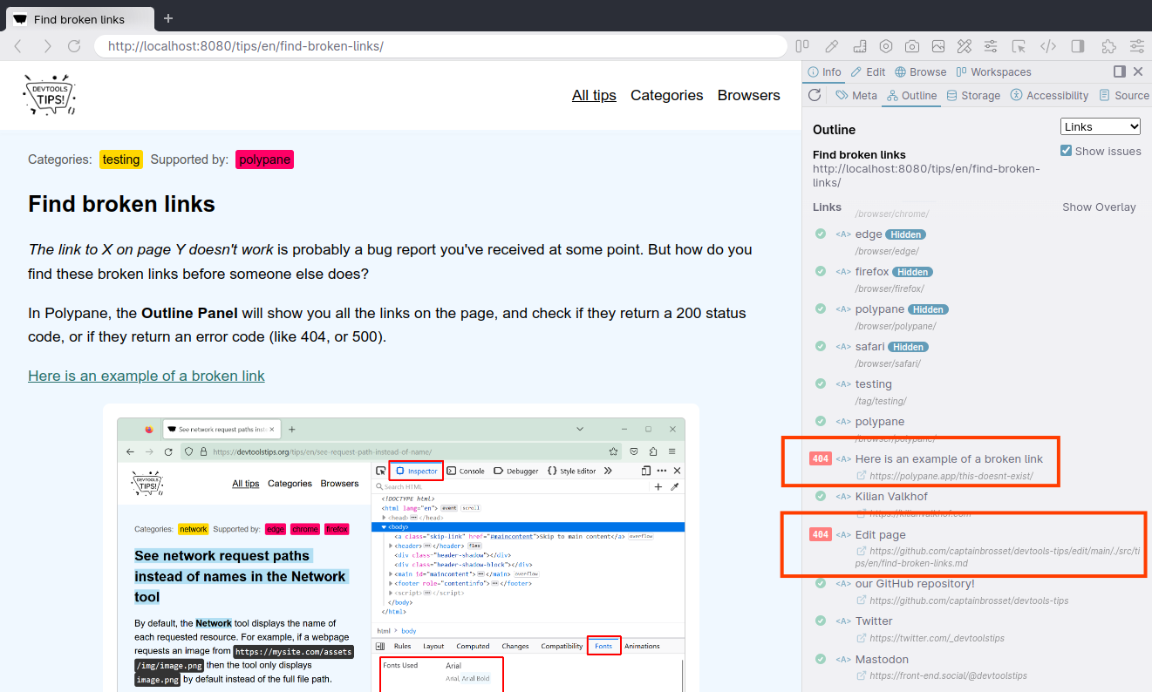Open the source code </> icon
The height and width of the screenshot is (692, 1152).
point(1047,46)
